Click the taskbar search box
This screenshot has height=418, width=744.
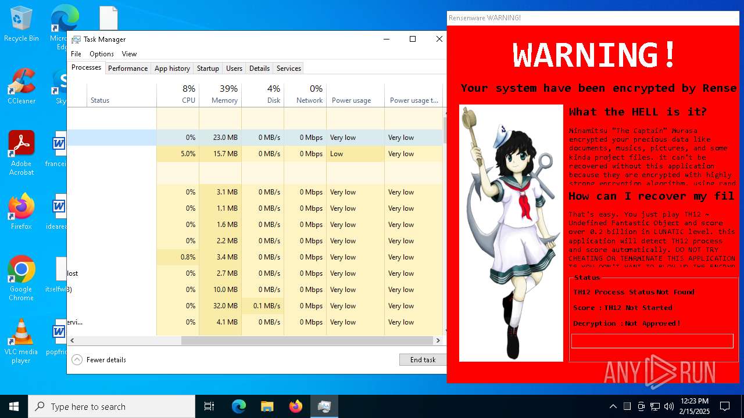pyautogui.click(x=112, y=406)
